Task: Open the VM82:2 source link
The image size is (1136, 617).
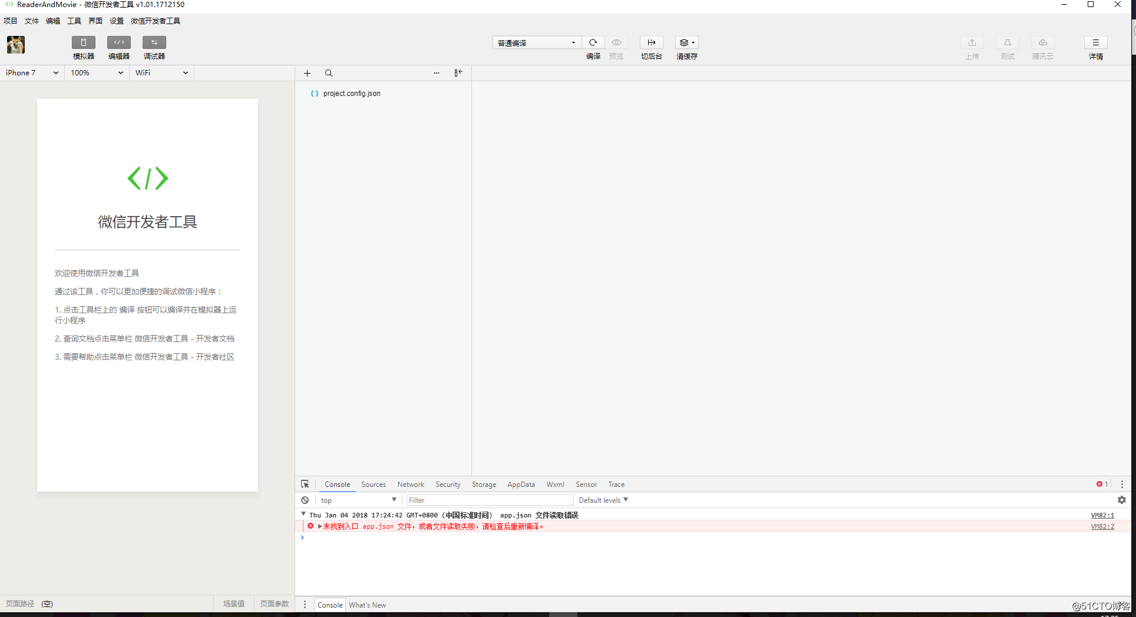Action: 1102,526
